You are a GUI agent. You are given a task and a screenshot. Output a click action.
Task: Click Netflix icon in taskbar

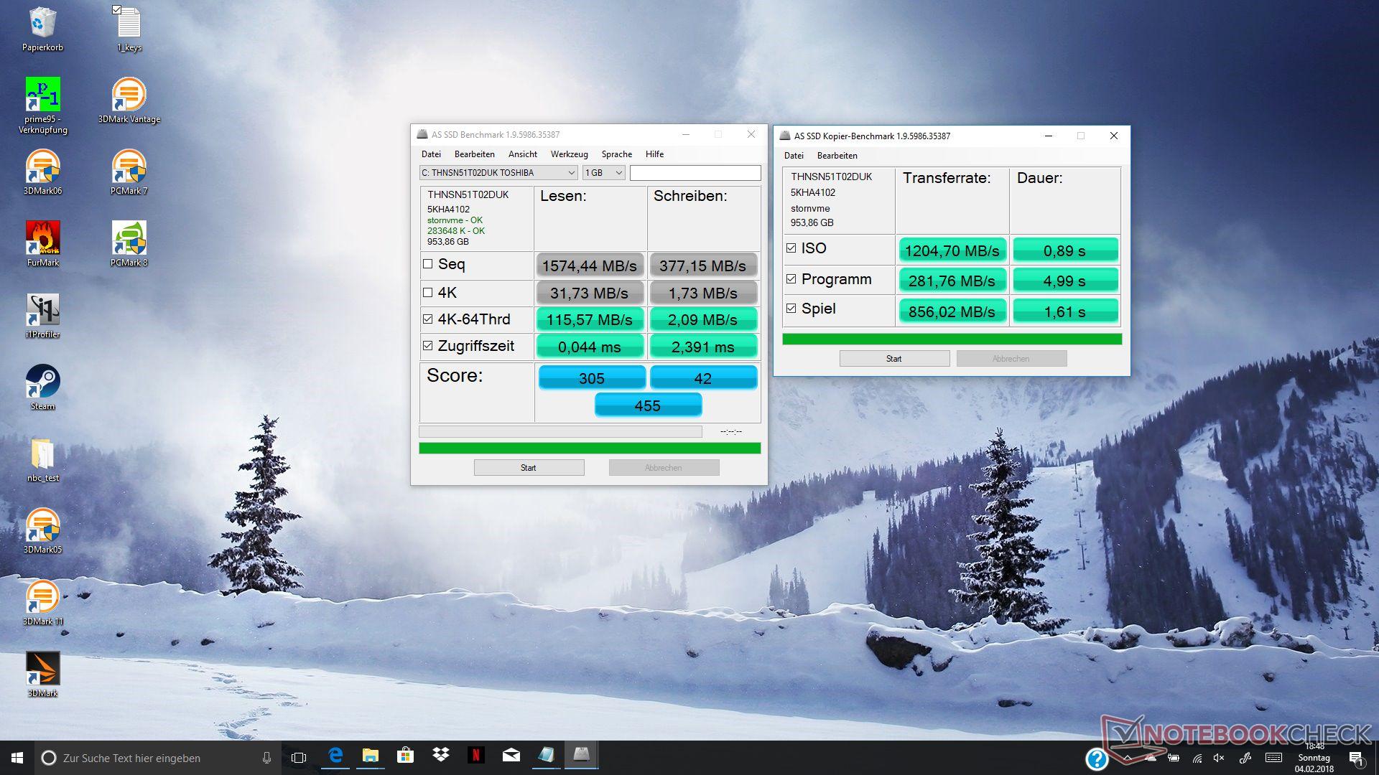(x=475, y=756)
